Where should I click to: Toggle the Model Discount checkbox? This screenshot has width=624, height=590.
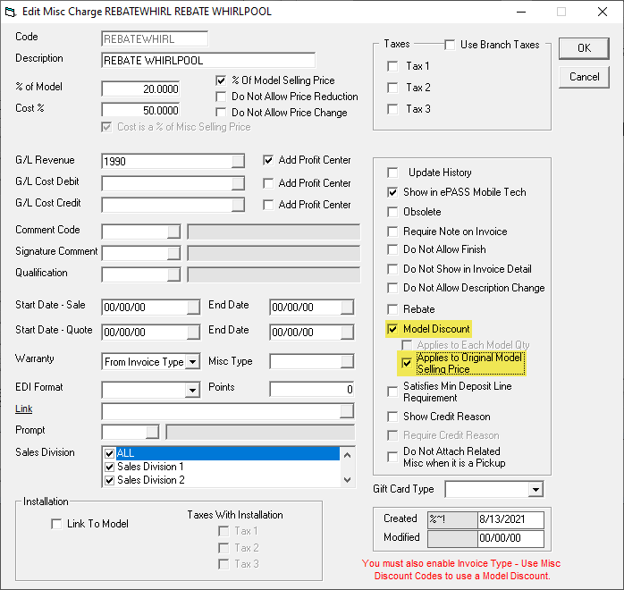coord(392,329)
